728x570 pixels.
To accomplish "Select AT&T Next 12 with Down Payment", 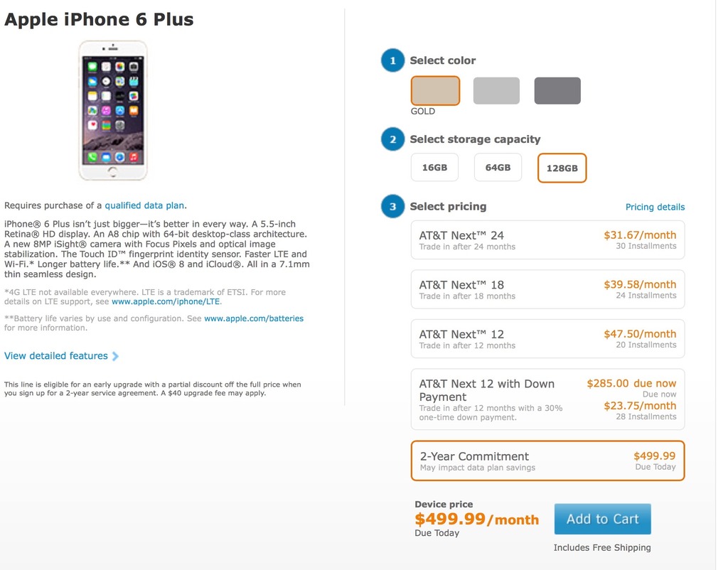I will pyautogui.click(x=548, y=399).
